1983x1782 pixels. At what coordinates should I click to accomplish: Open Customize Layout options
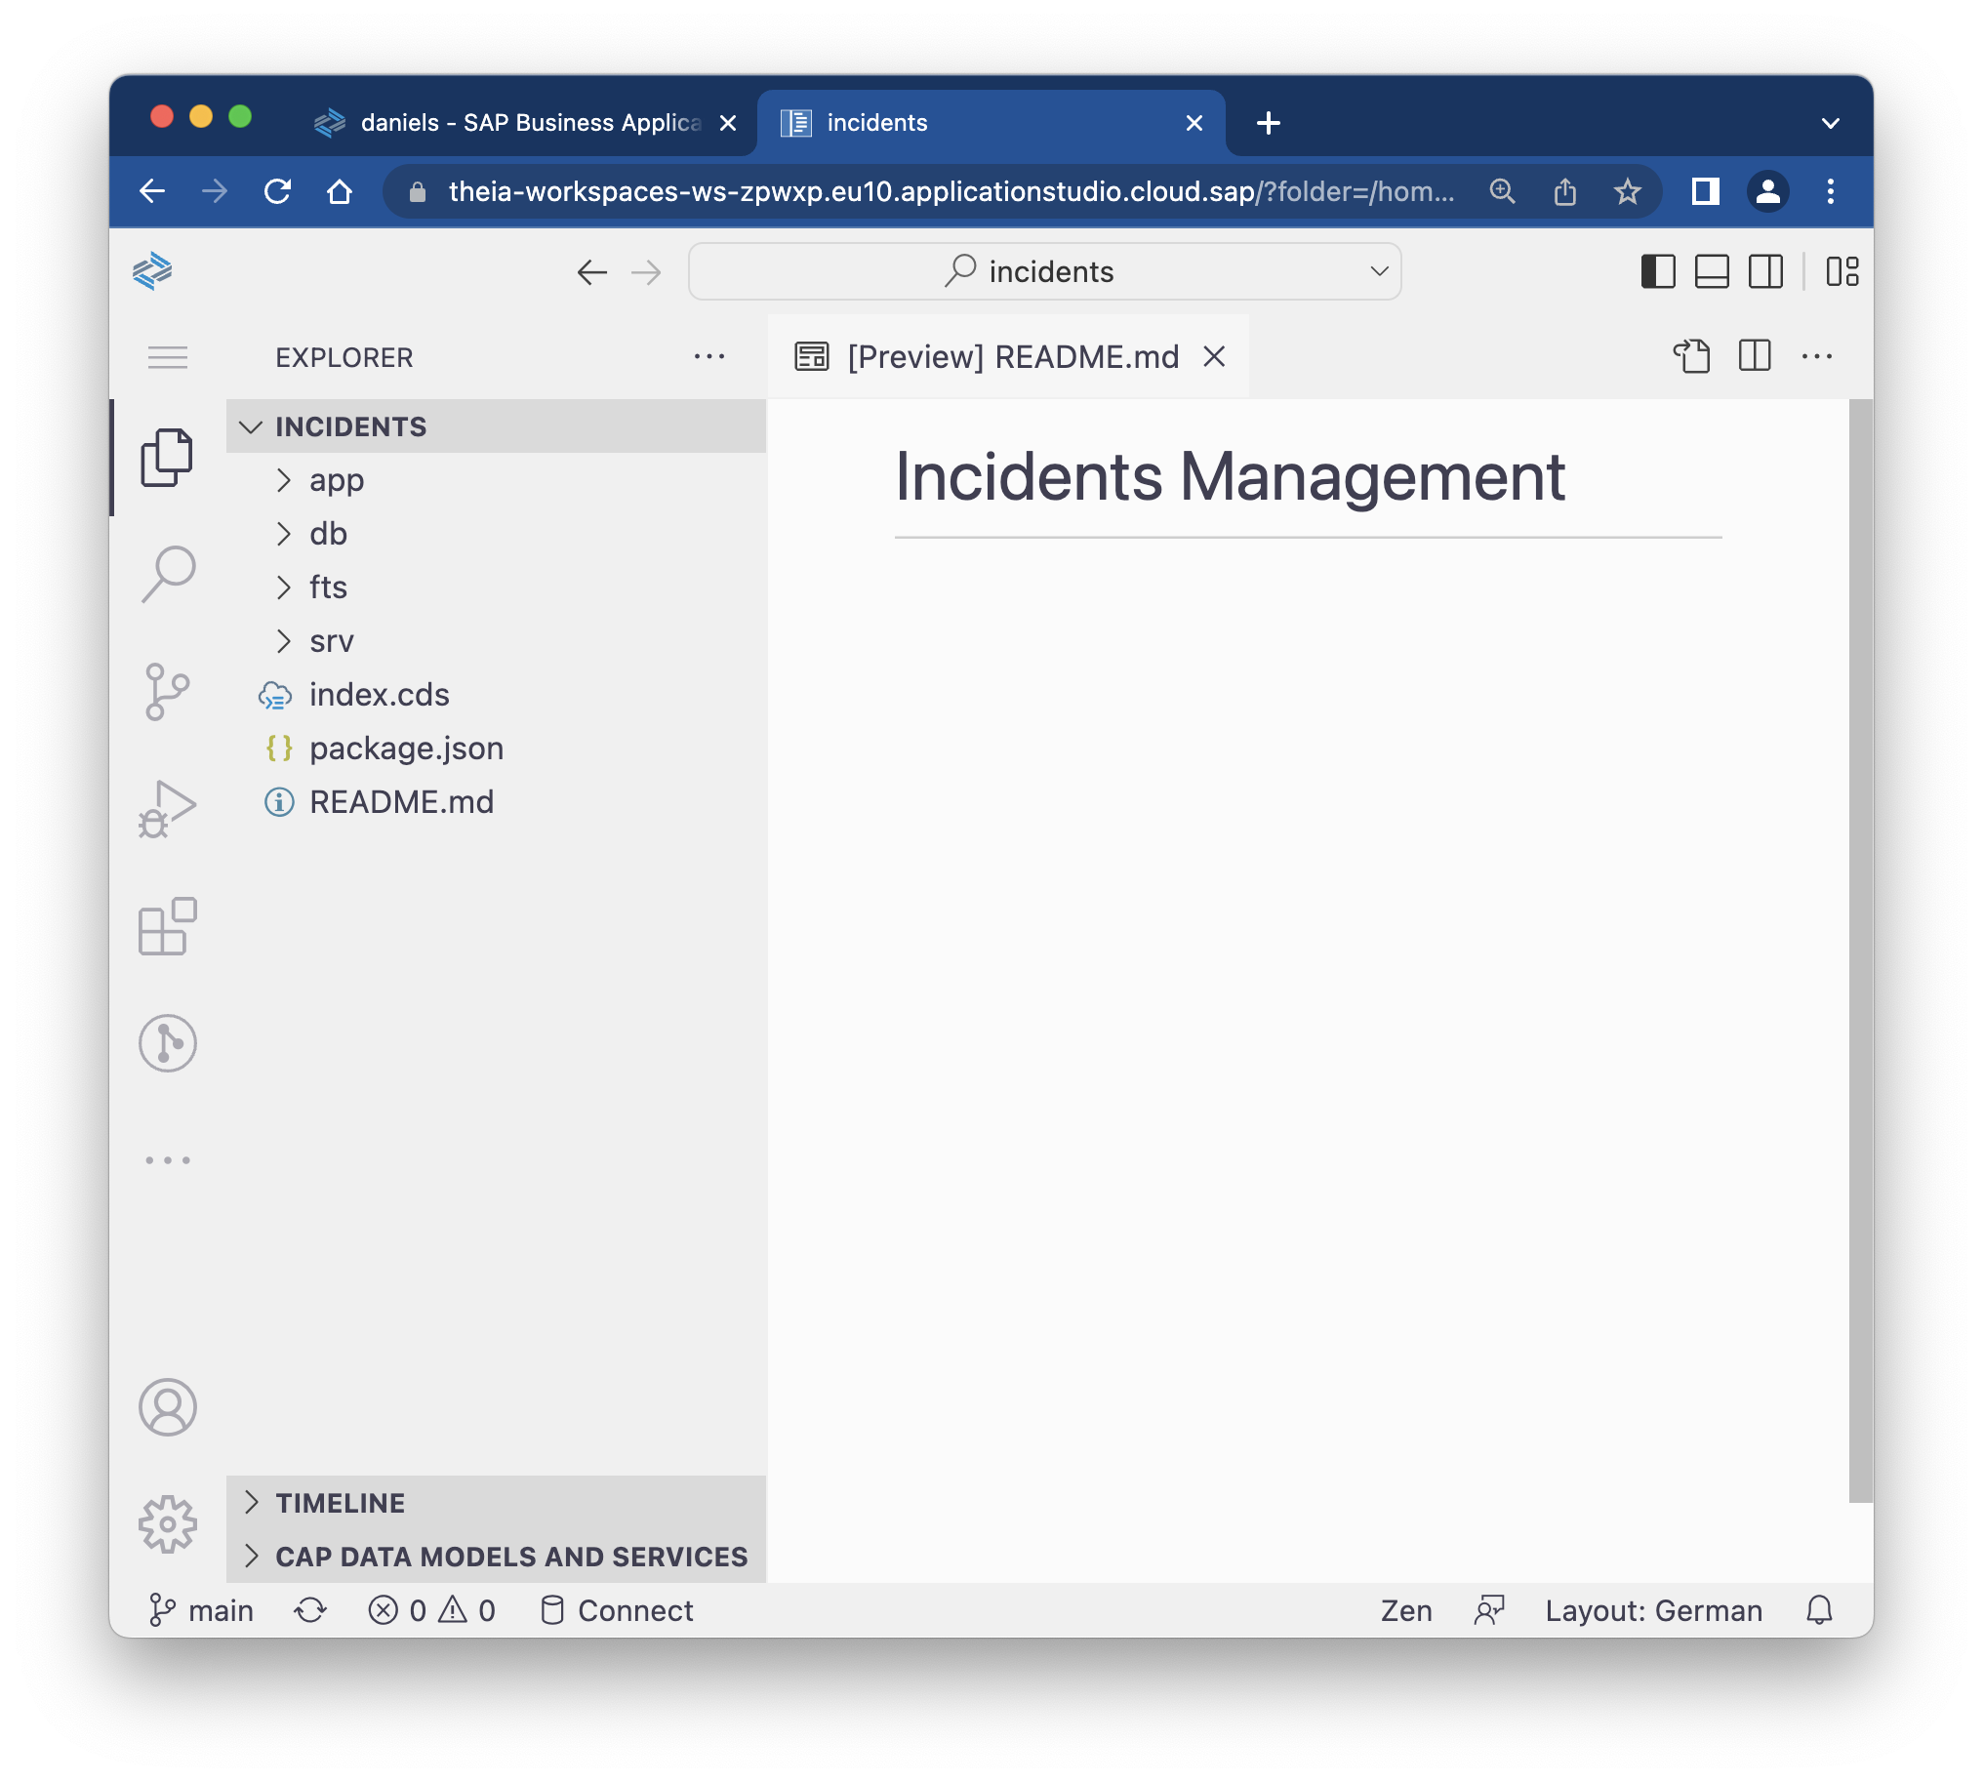(1843, 271)
